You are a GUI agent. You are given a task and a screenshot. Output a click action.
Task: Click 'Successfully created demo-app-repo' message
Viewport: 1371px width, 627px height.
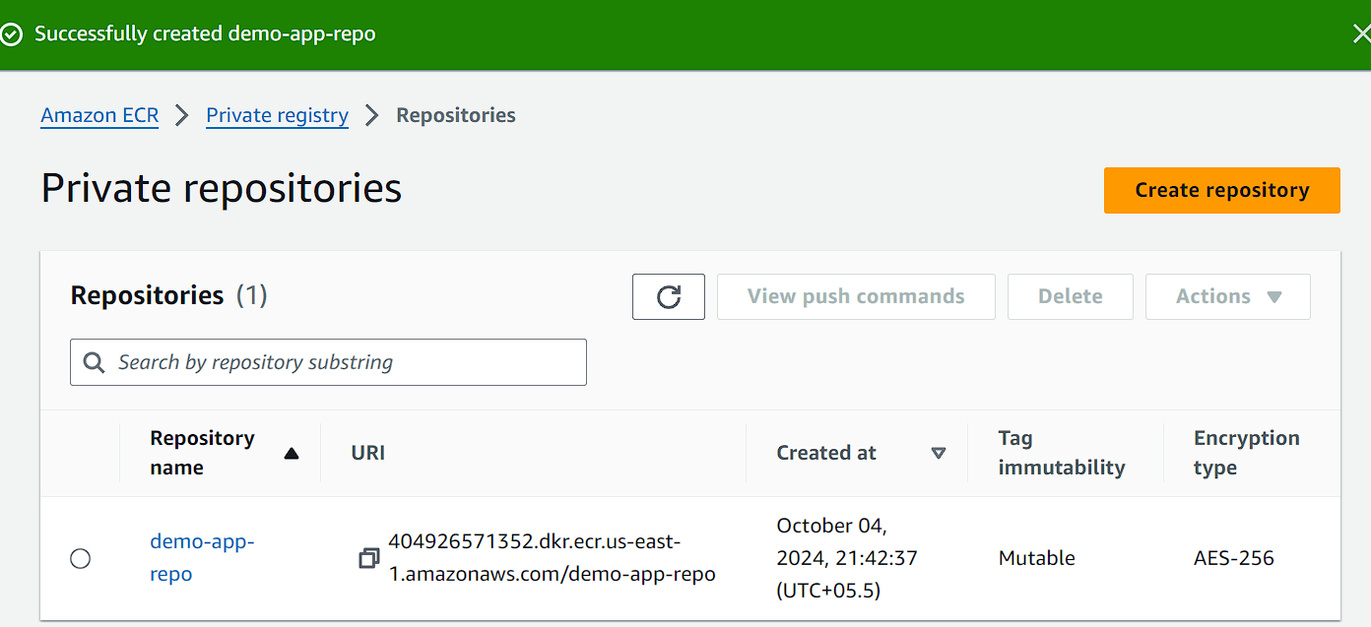[205, 34]
